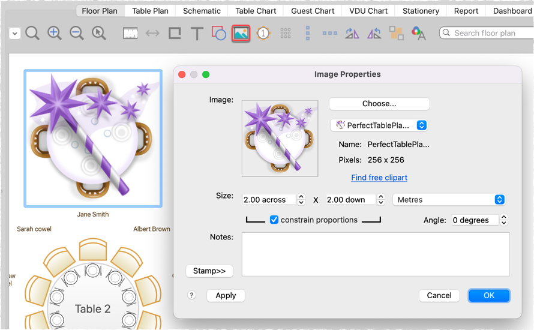Follow the Find free clipart link
534x330 pixels.
[379, 178]
